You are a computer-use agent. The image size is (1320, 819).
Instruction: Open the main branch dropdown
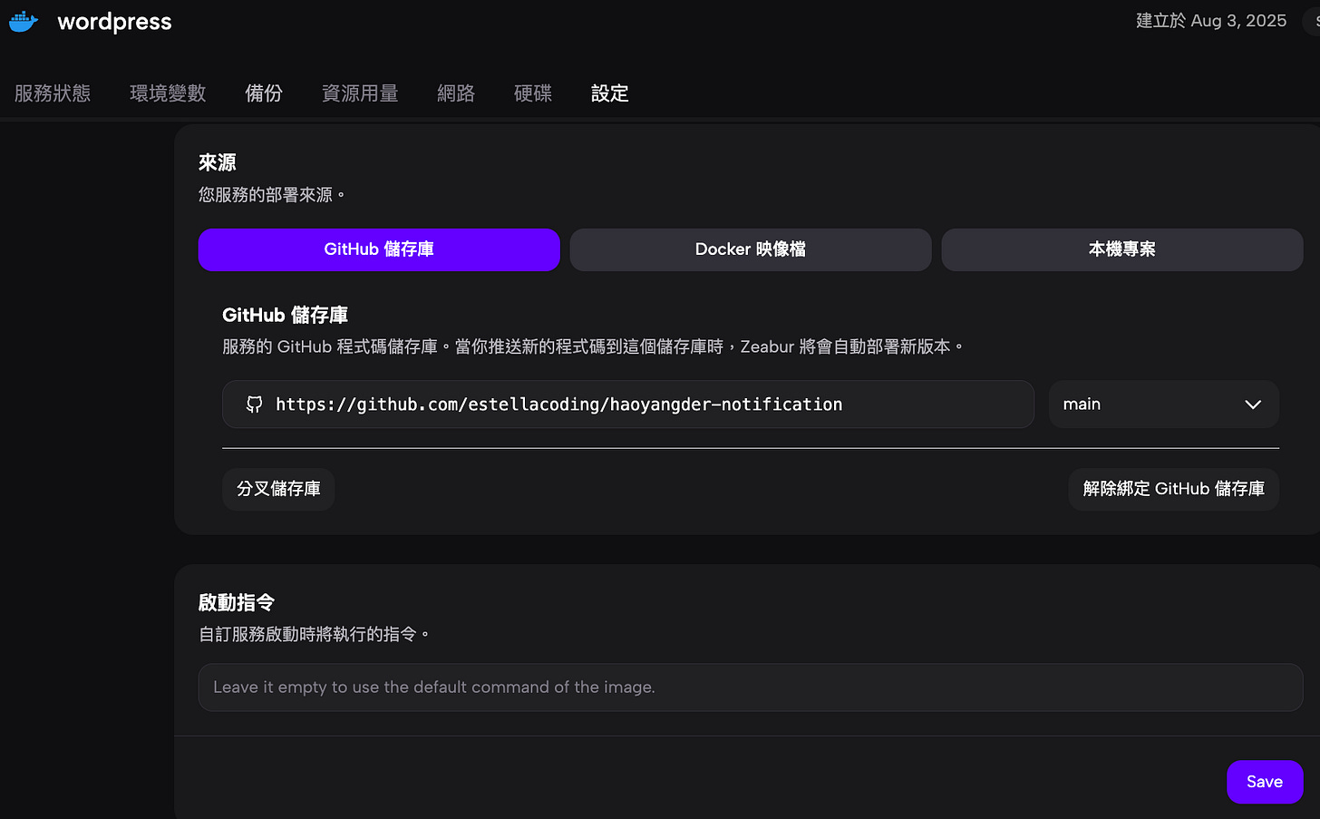[x=1163, y=405]
